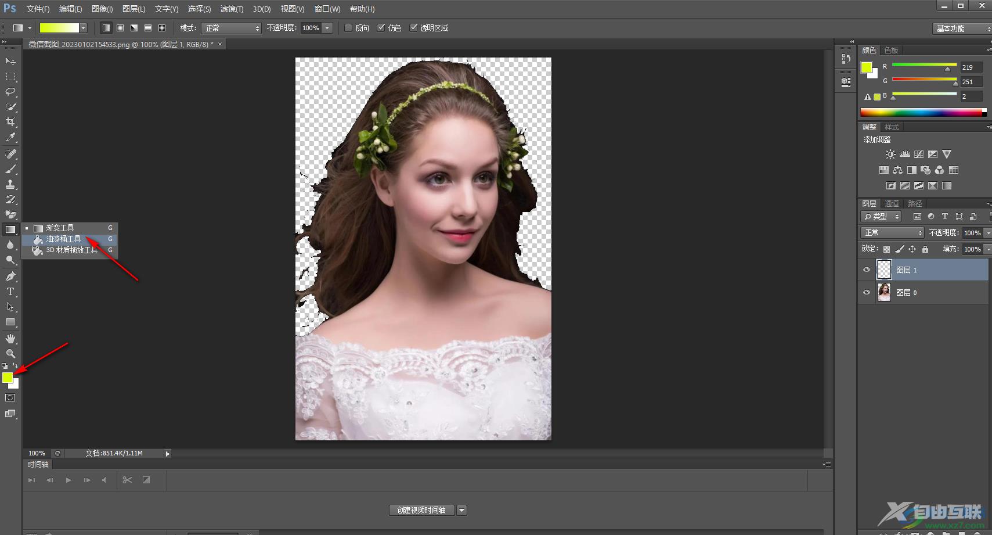Select the Quick Selection tool
Image resolution: width=992 pixels, height=535 pixels.
coord(10,107)
